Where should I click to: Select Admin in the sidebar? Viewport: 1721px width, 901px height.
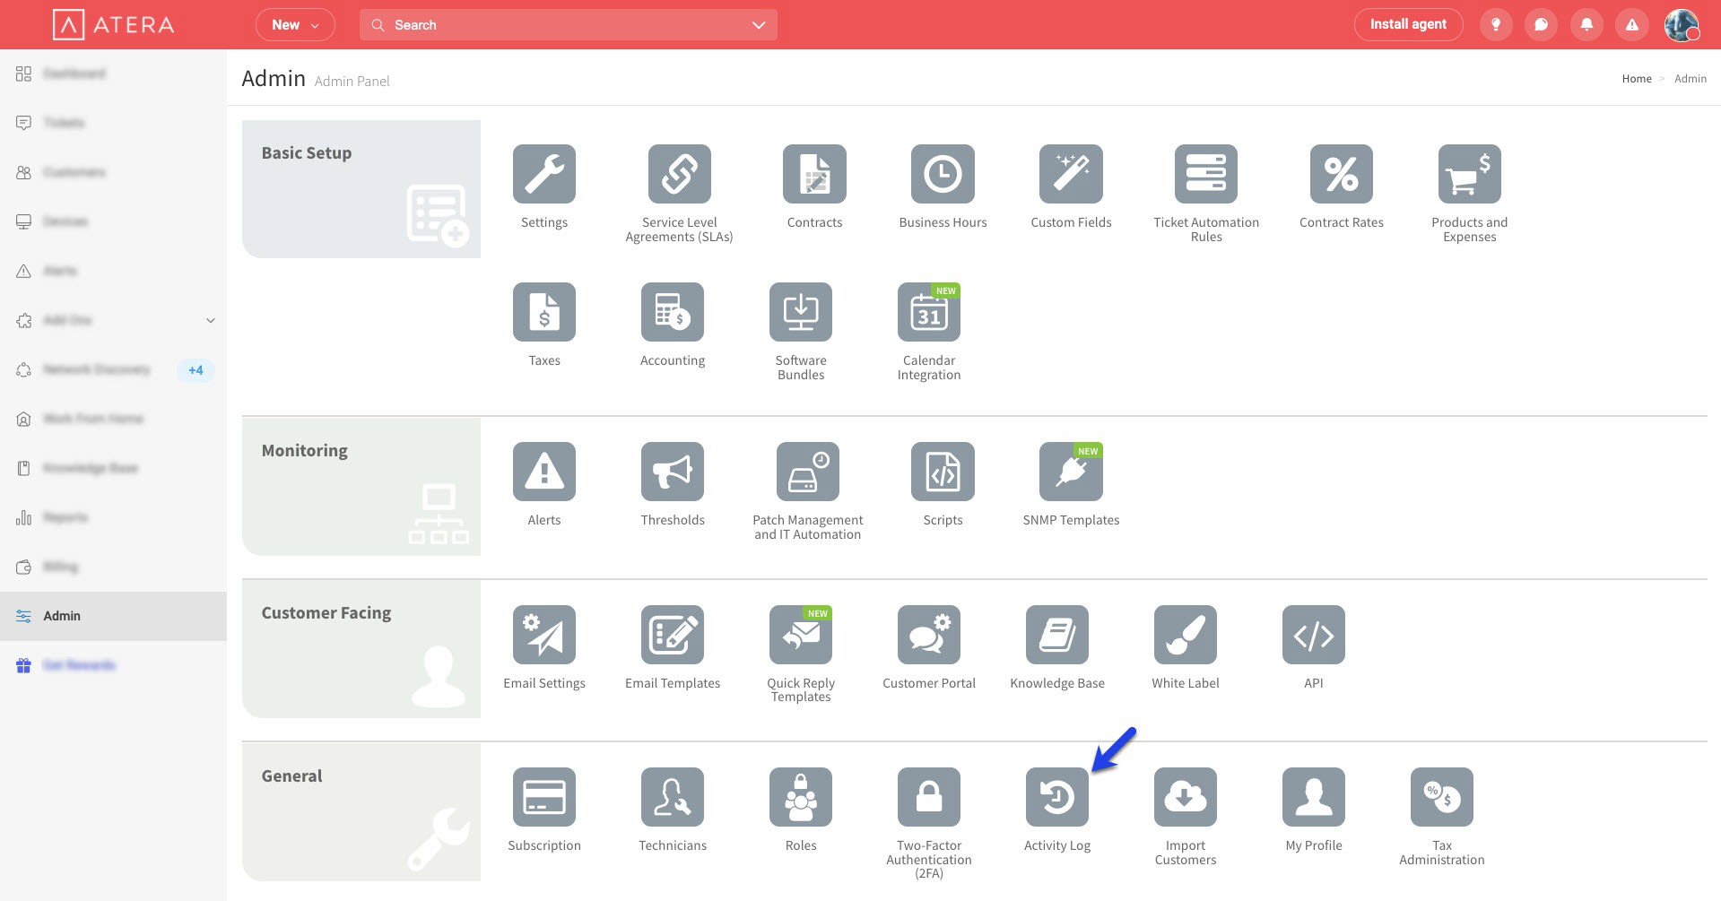coord(113,616)
